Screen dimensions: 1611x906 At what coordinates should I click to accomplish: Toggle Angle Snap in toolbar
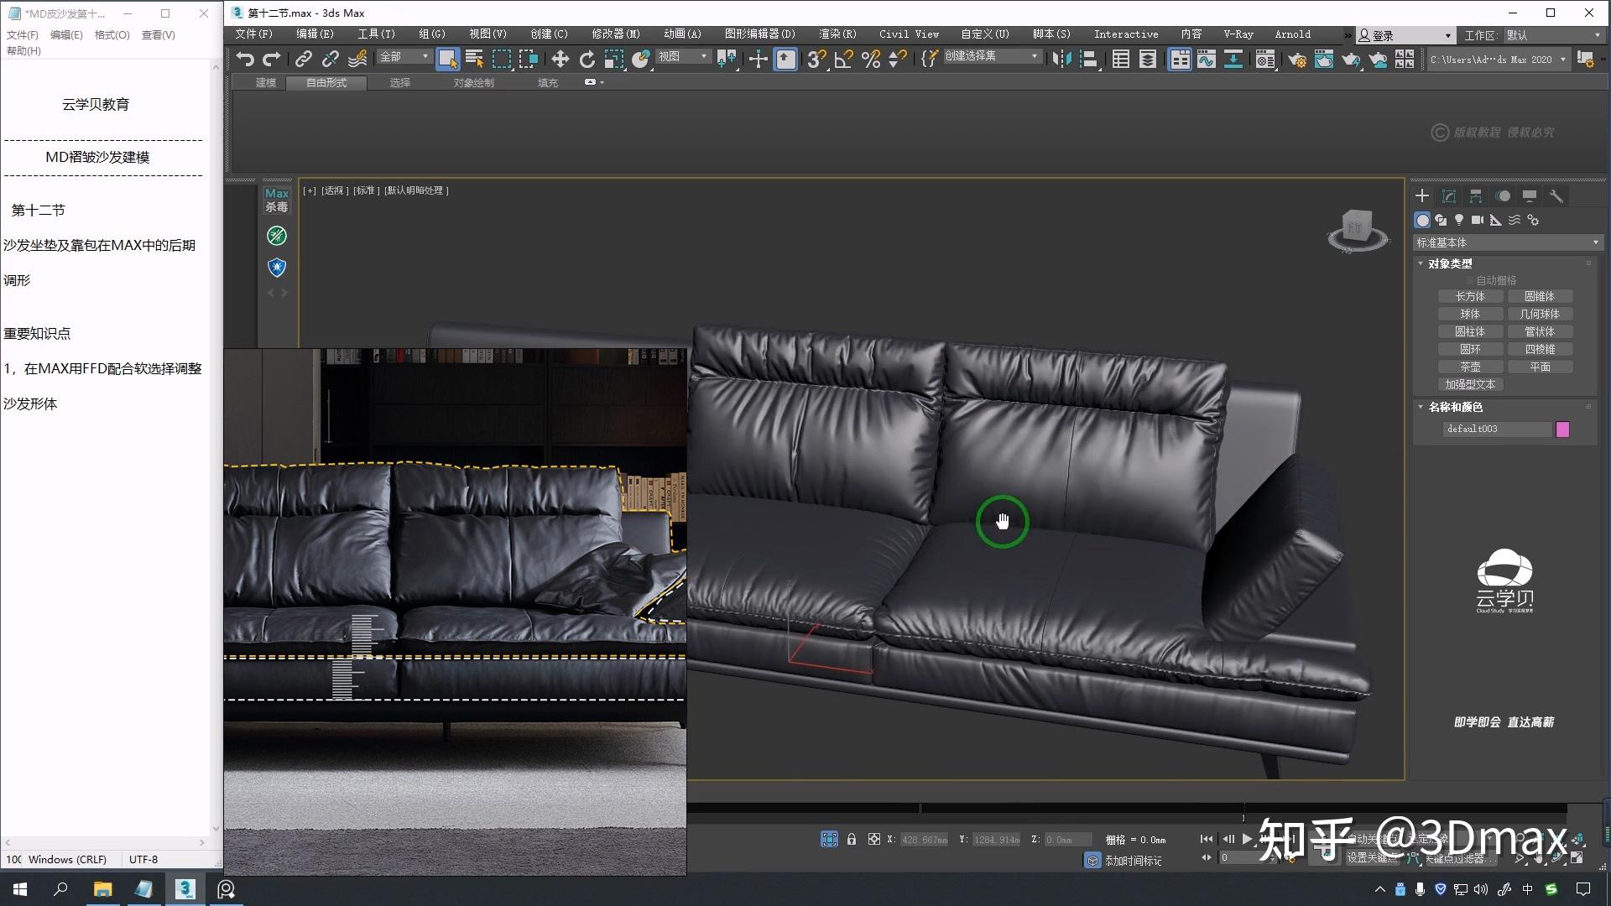pyautogui.click(x=843, y=59)
